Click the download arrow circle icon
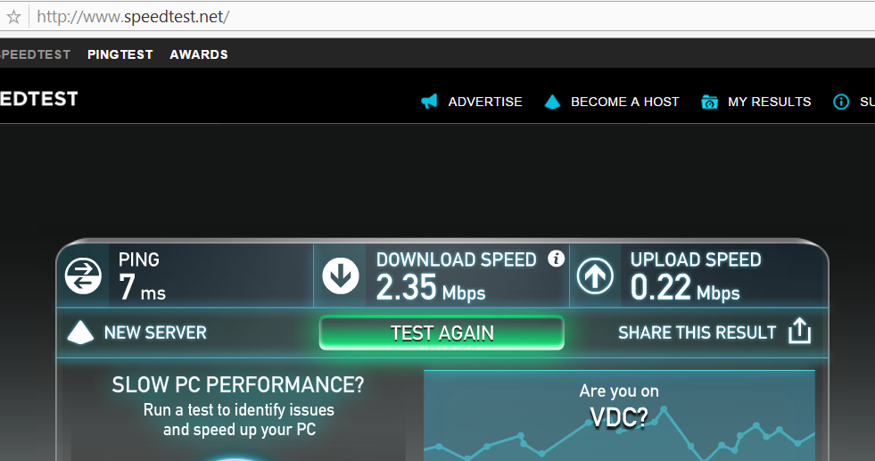Image resolution: width=875 pixels, height=461 pixels. tap(341, 276)
